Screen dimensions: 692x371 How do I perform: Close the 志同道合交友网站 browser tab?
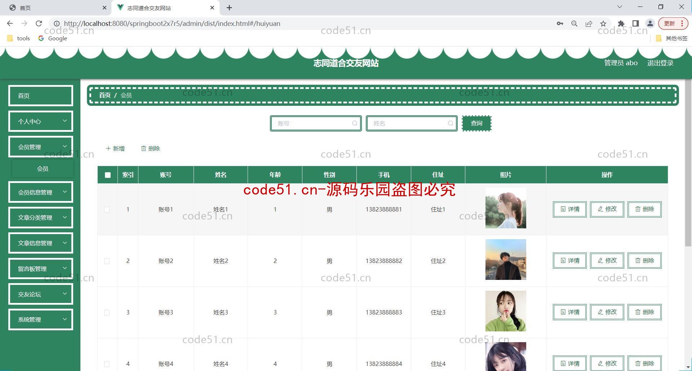click(212, 8)
